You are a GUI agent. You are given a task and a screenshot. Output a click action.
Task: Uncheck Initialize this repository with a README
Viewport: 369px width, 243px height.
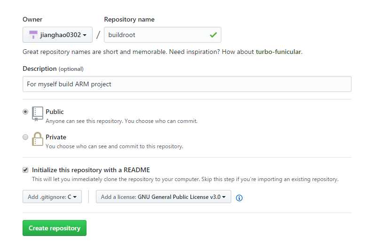25,170
